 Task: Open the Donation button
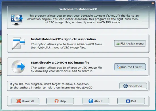(x=133, y=86)
